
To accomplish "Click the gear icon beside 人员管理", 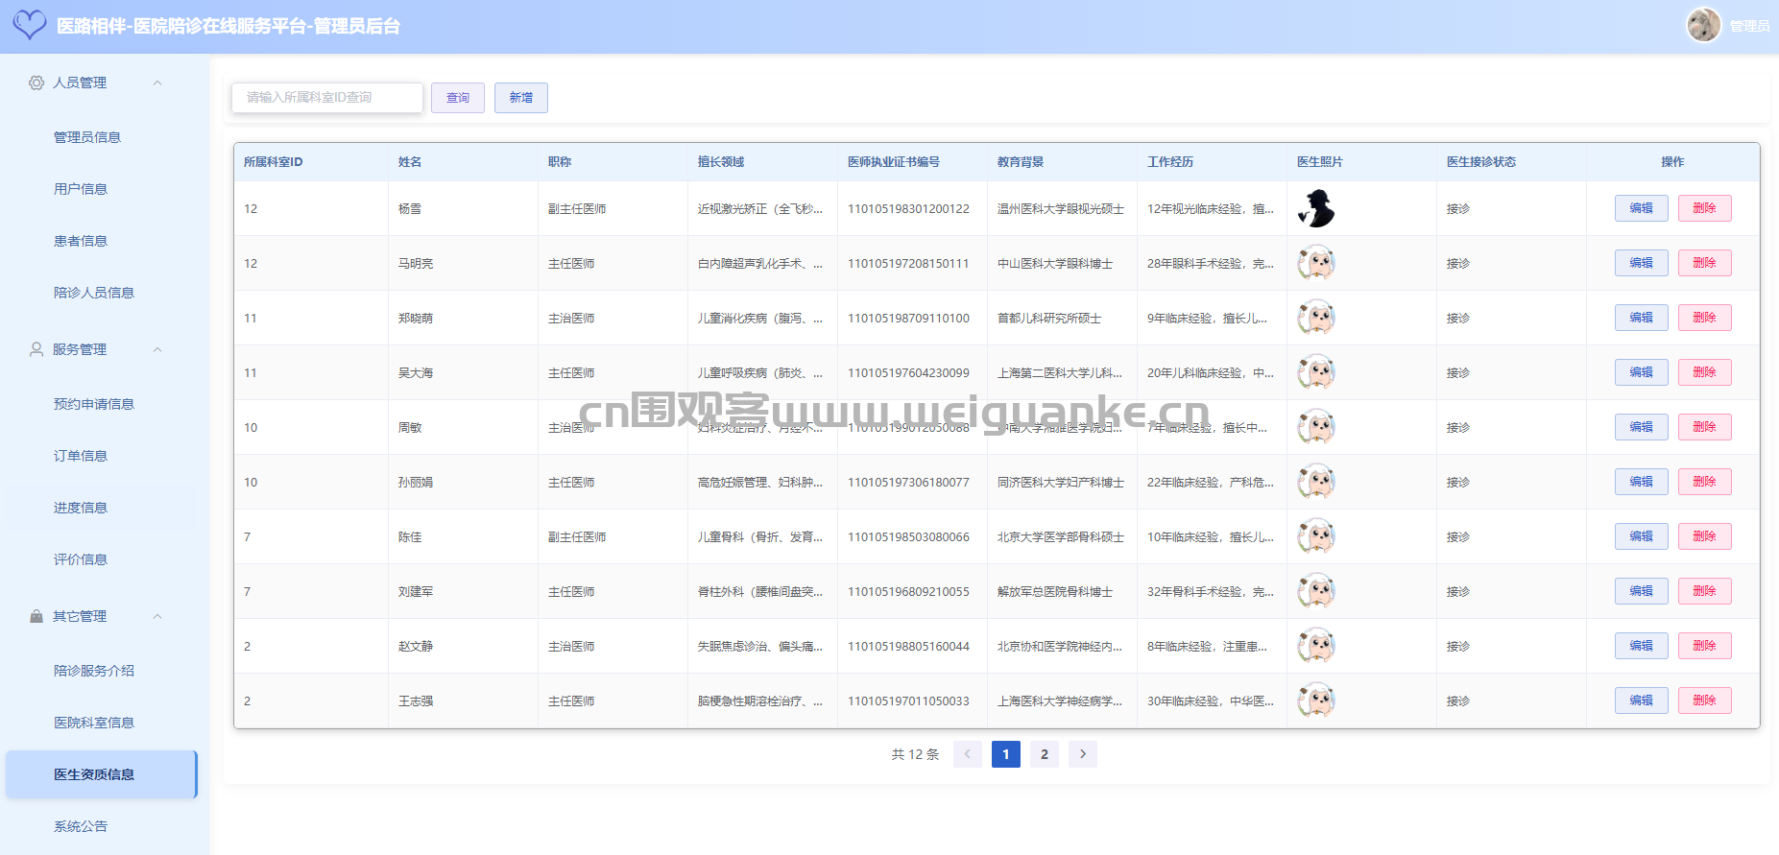I will (x=36, y=83).
